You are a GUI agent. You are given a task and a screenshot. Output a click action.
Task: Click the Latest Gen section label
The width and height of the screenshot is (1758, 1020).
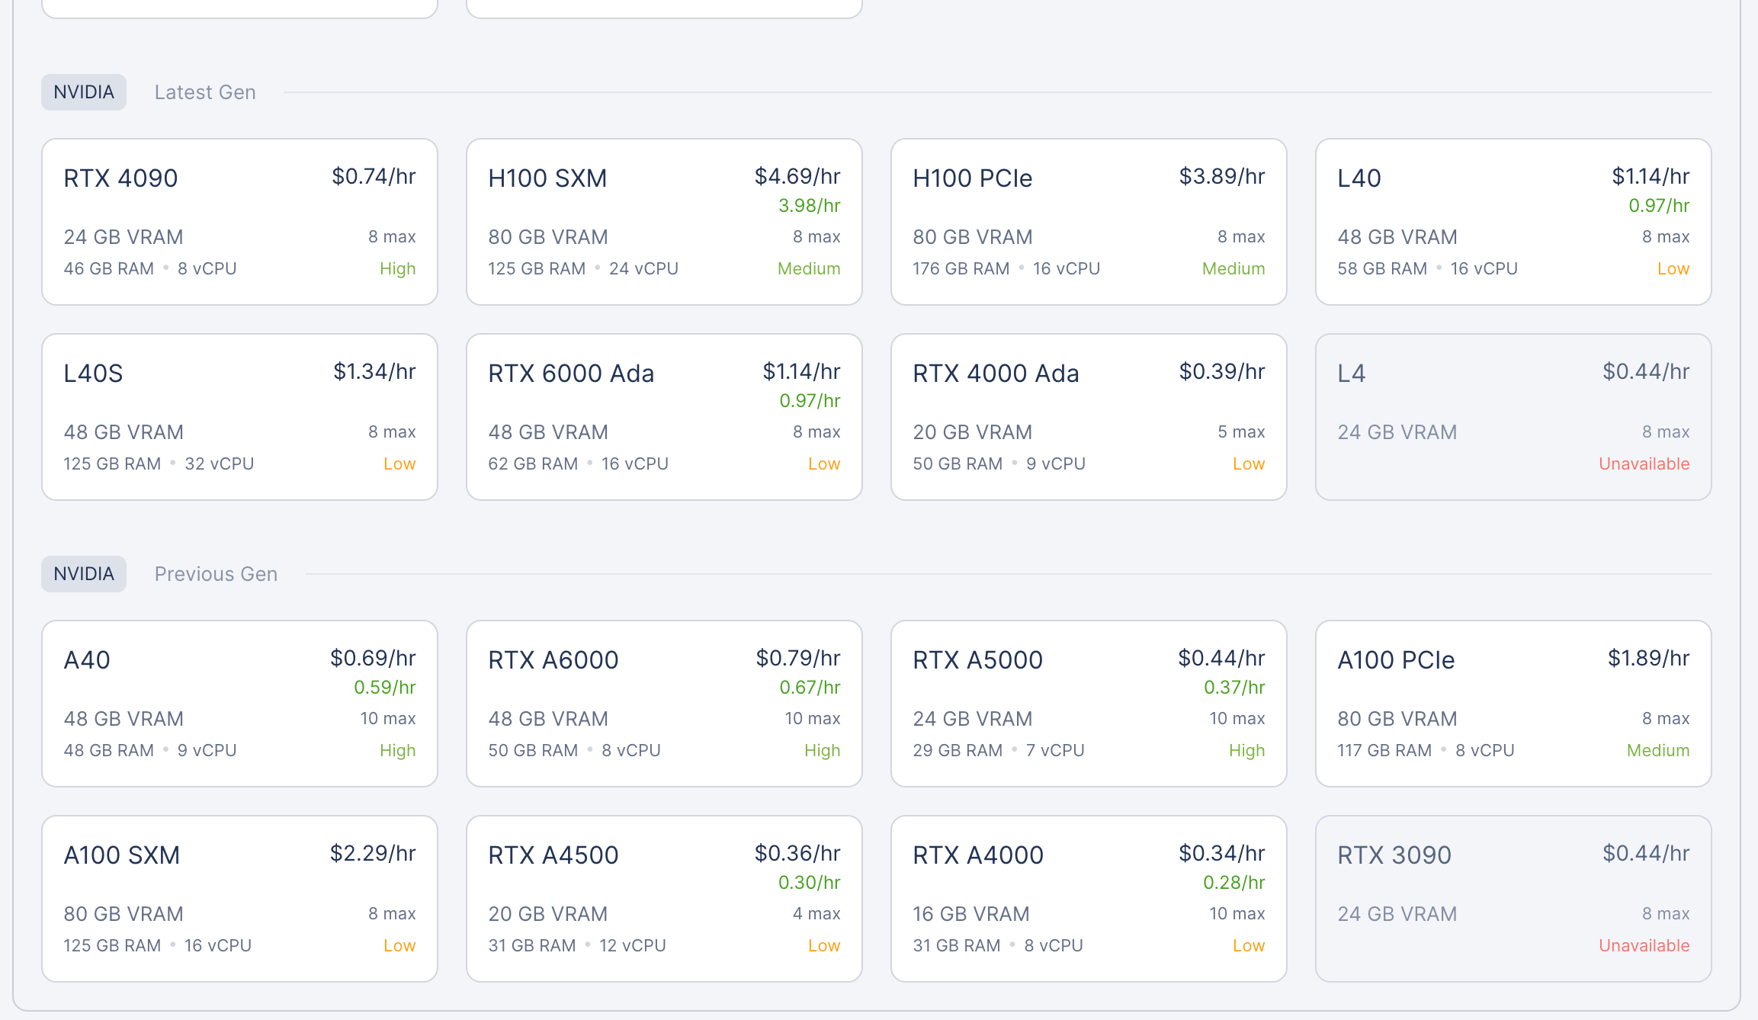(205, 92)
